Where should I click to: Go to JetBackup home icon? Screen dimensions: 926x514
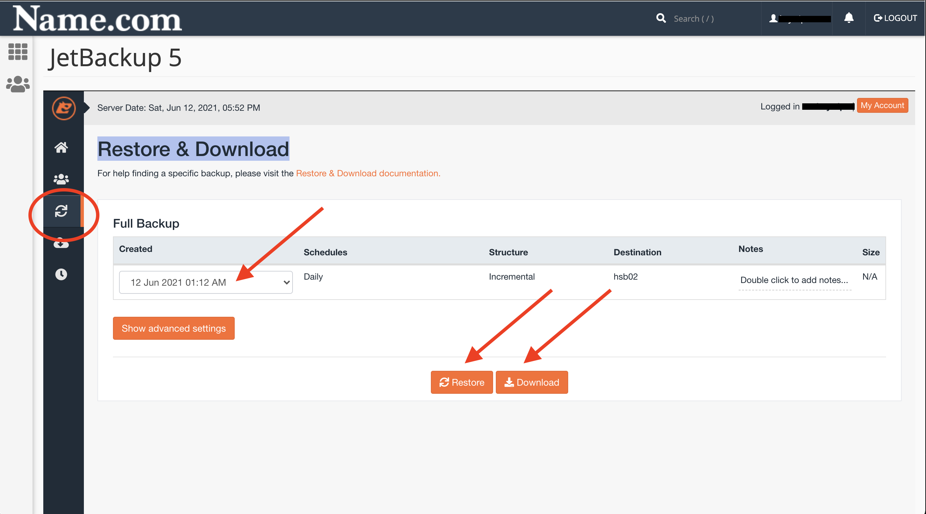(x=61, y=148)
